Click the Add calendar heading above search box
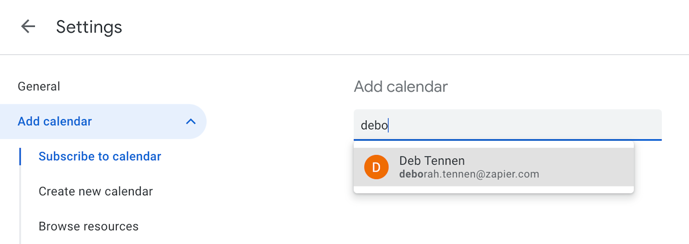Screen dimensions: 689x244 (x=401, y=87)
